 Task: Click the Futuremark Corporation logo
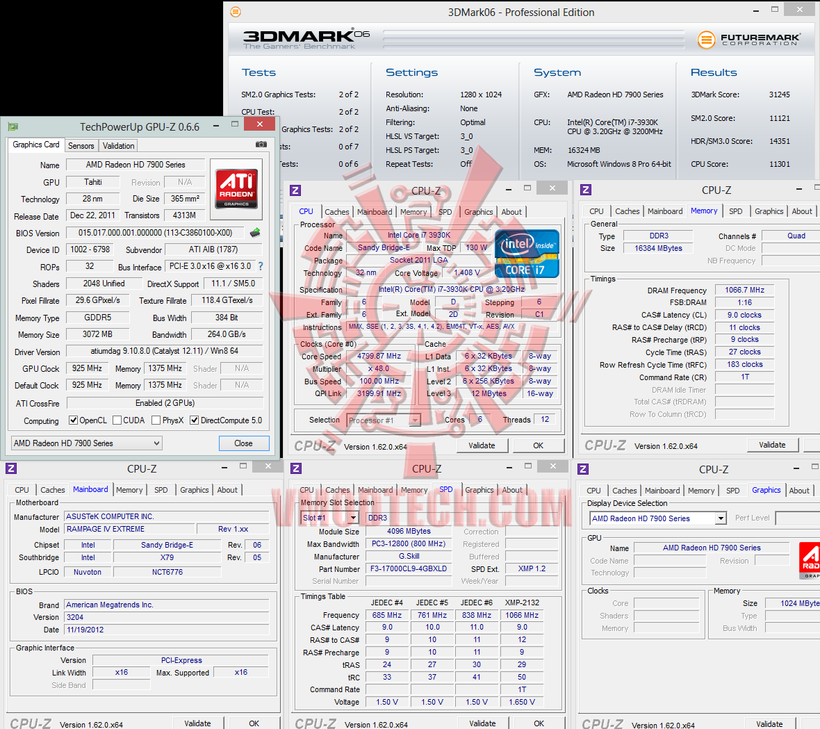tap(749, 39)
